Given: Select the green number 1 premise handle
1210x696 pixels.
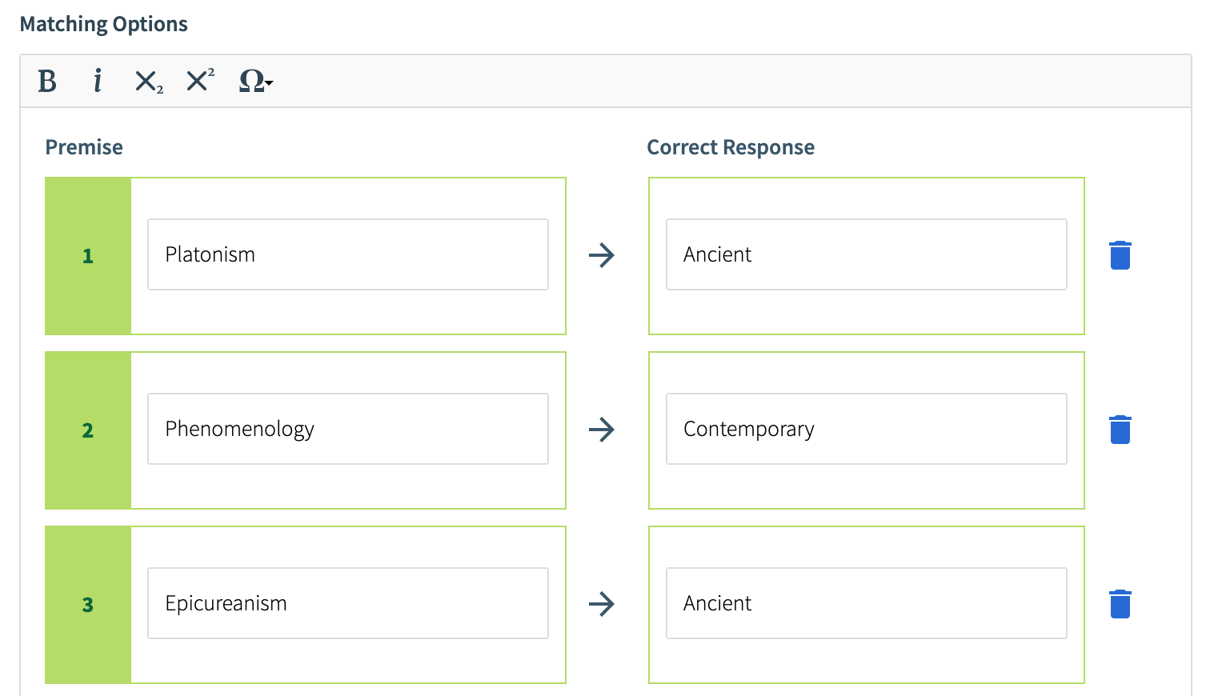Looking at the screenshot, I should (x=88, y=256).
